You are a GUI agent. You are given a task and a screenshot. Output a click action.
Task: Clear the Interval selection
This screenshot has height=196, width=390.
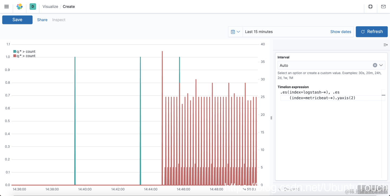pos(375,65)
